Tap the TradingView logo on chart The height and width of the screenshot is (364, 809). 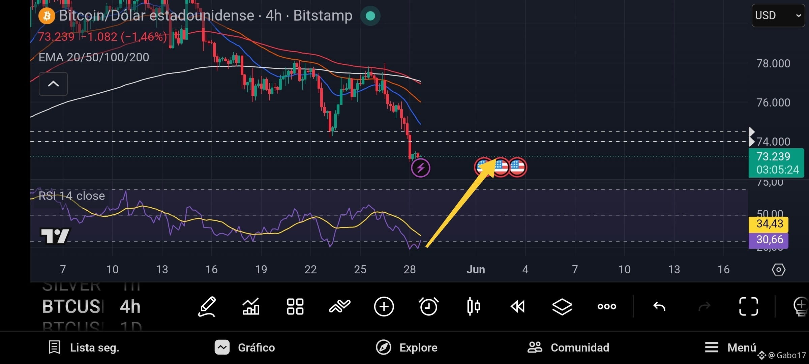coord(55,236)
